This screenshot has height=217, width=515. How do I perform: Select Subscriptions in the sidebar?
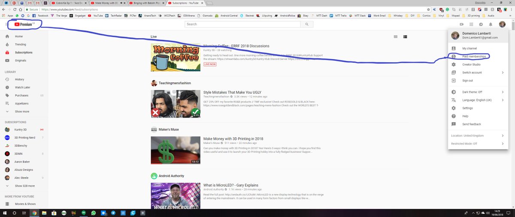point(24,52)
